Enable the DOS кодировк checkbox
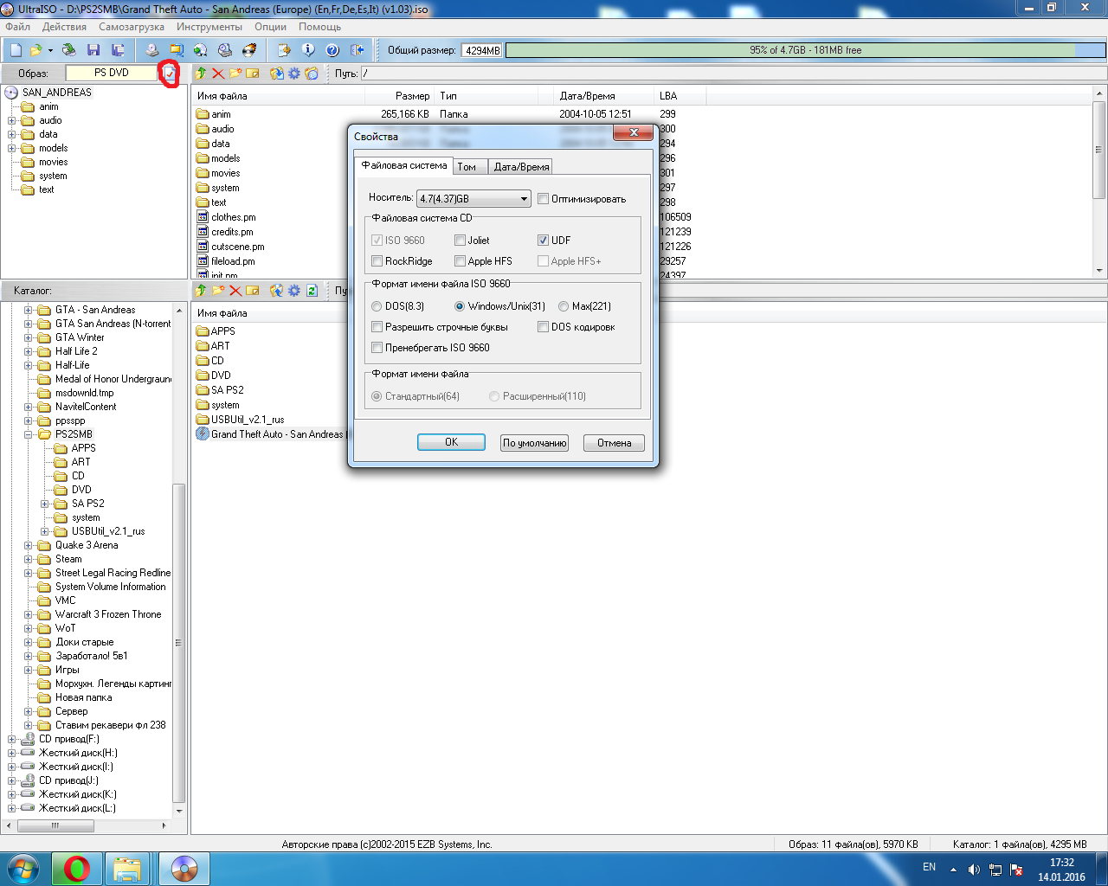Screen dimensions: 1108x886 click(x=543, y=327)
